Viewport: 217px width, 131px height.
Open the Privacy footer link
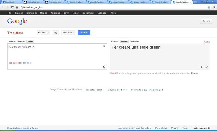(x=175, y=128)
